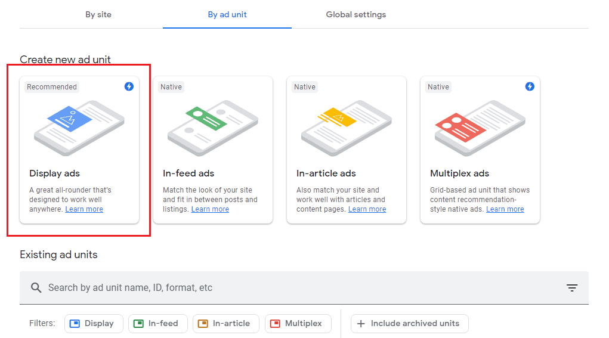This screenshot has width=609, height=338.
Task: Click the lightning bolt icon on Display ads card
Action: (129, 86)
